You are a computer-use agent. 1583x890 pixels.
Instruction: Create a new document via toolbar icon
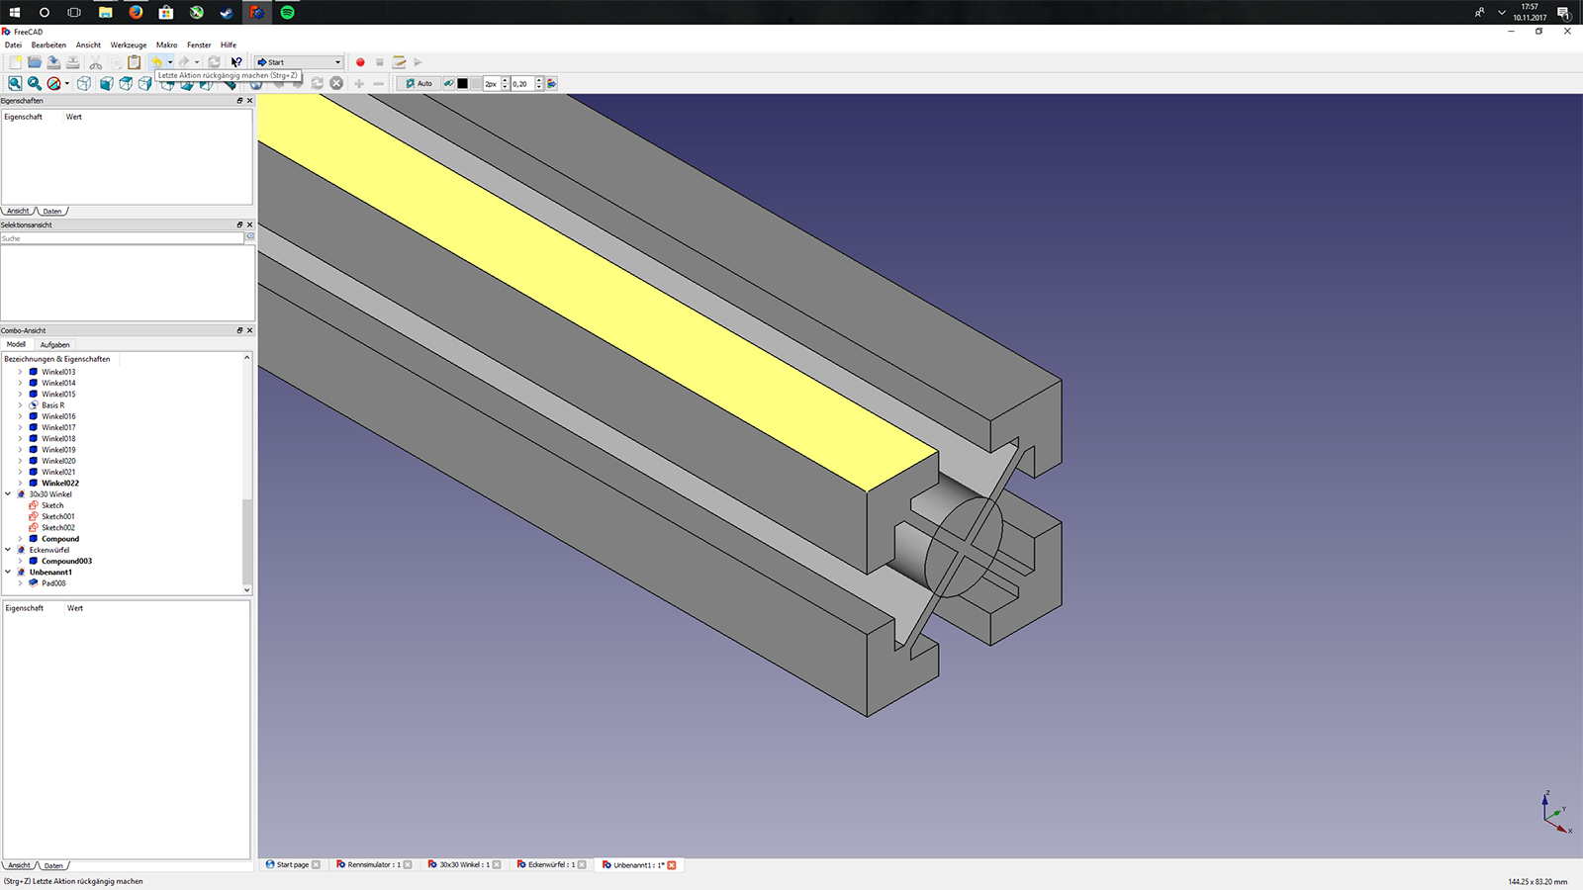pos(15,62)
